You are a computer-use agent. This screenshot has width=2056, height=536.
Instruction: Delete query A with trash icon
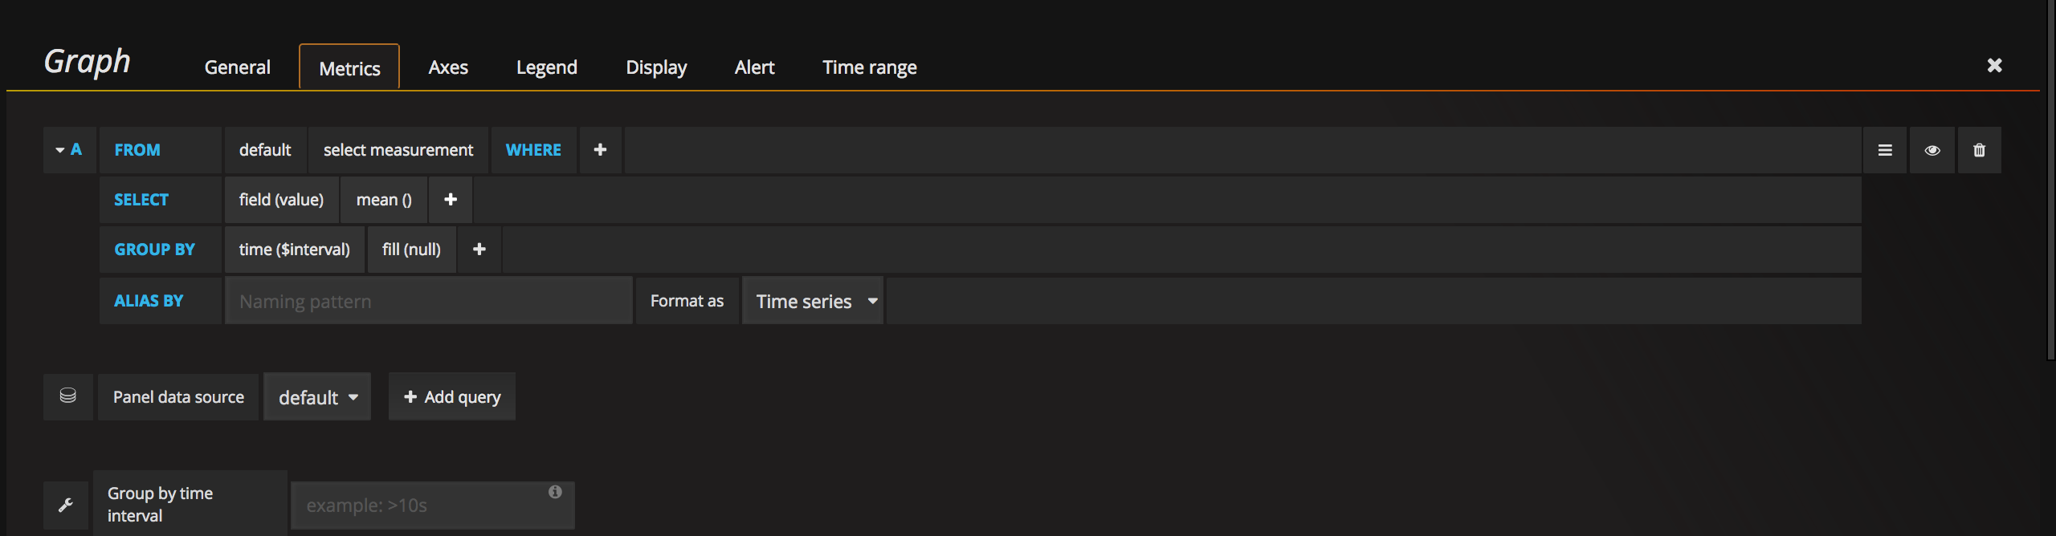[x=1979, y=150]
